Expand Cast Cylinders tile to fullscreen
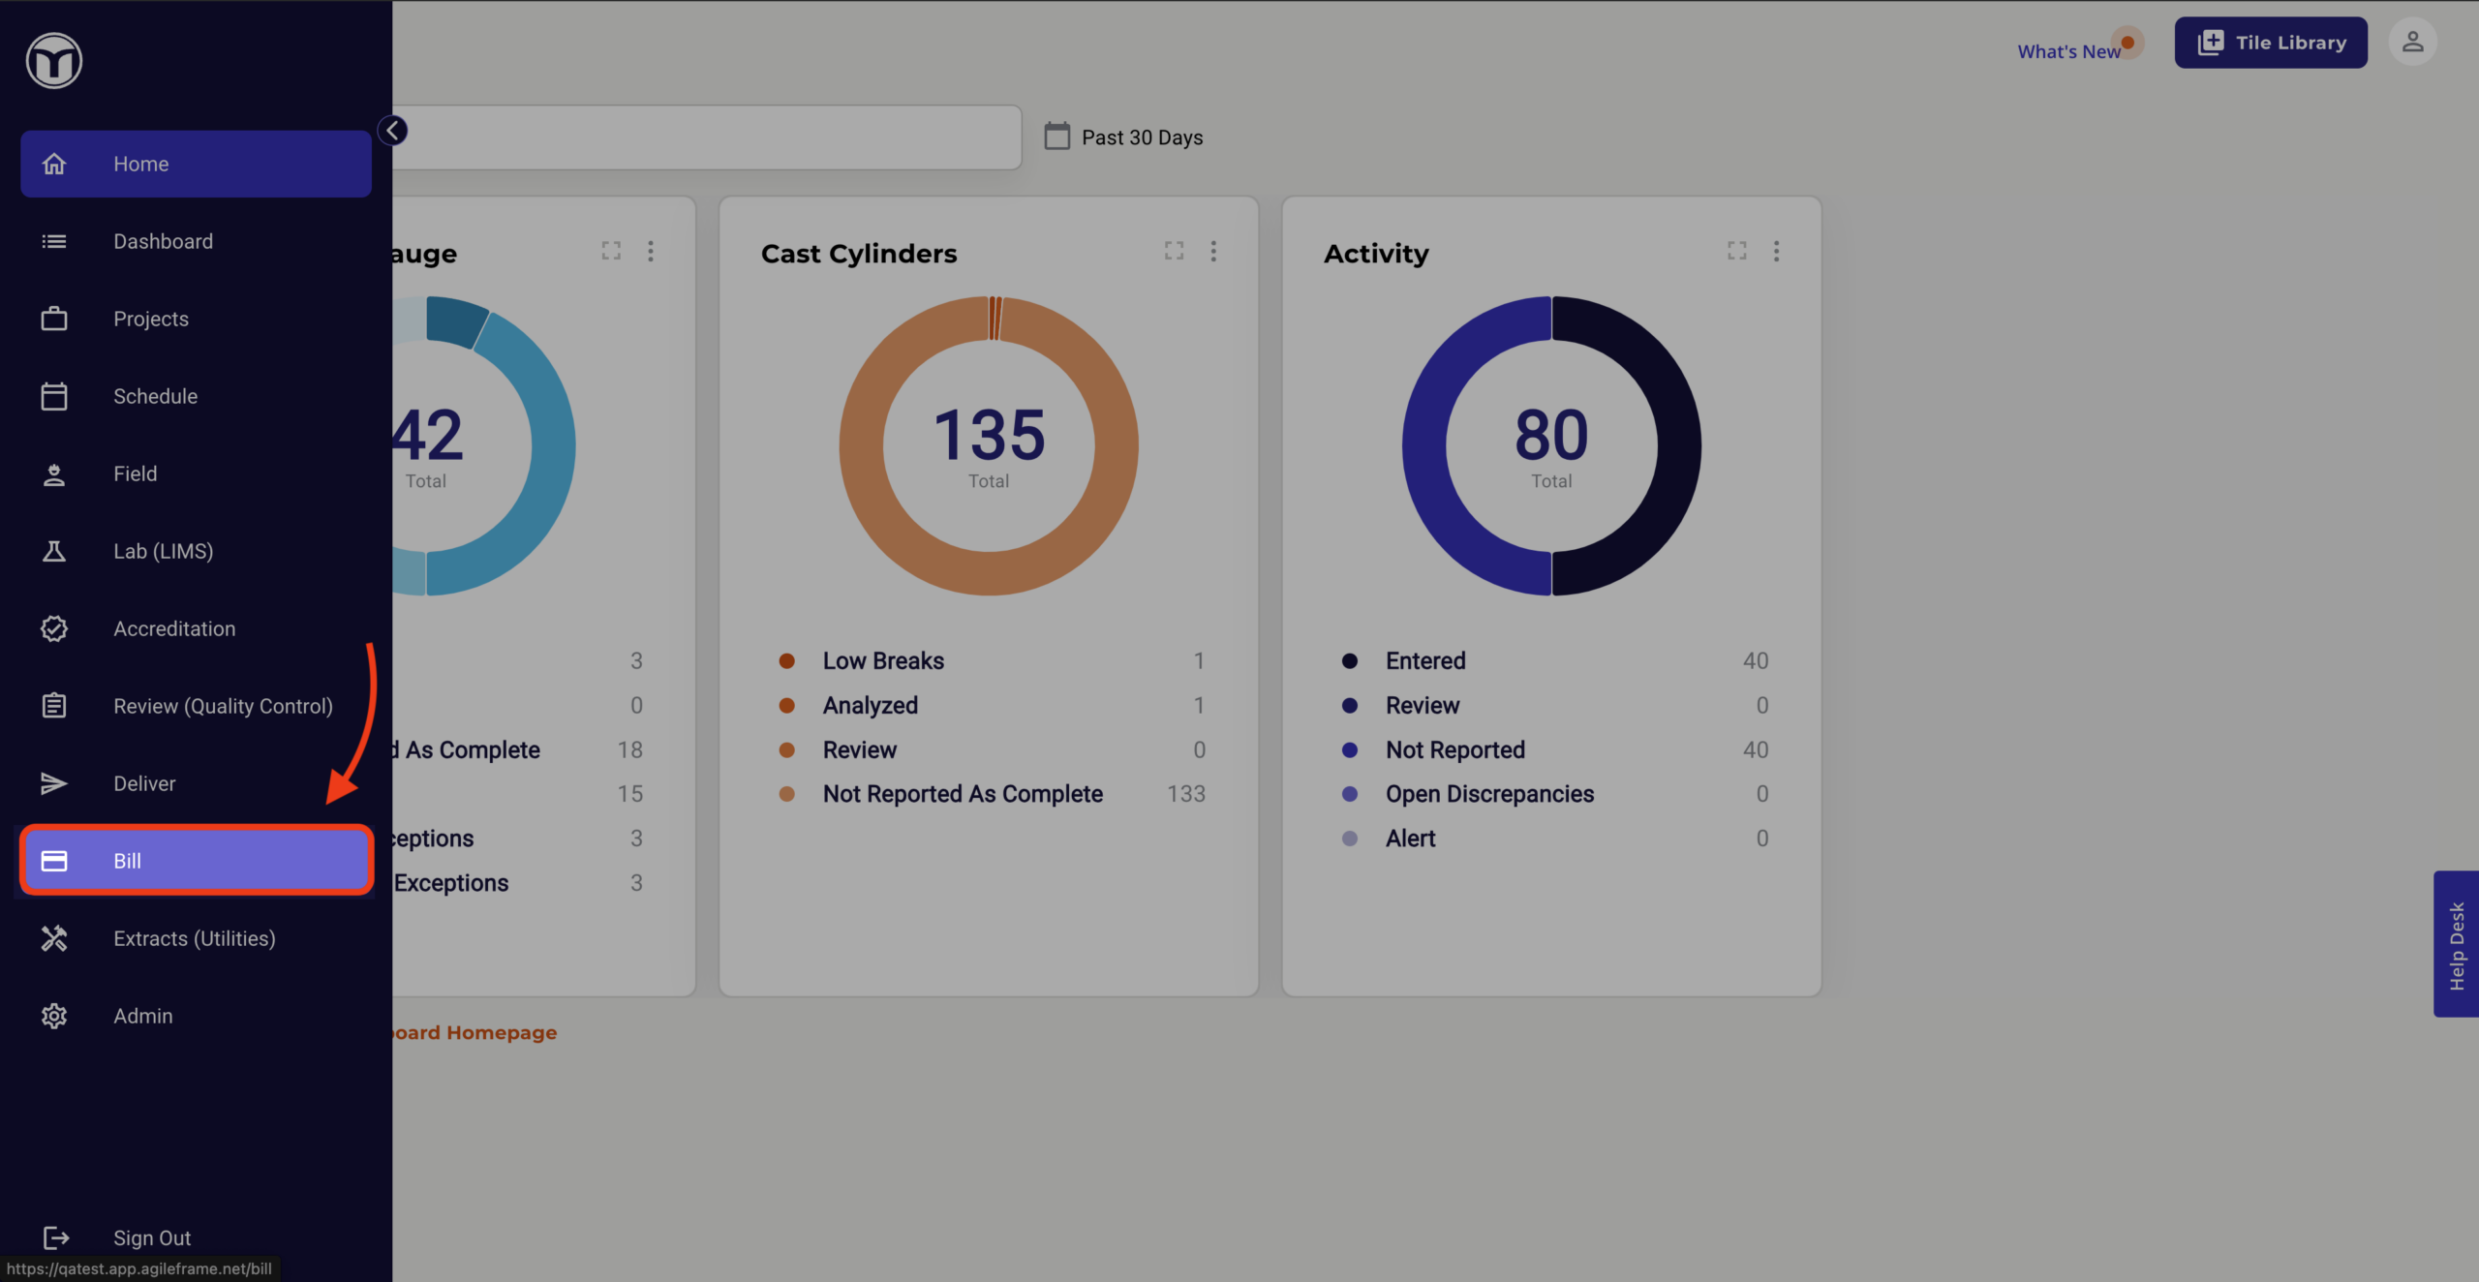Screen dimensions: 2479x1282 pos(1174,252)
